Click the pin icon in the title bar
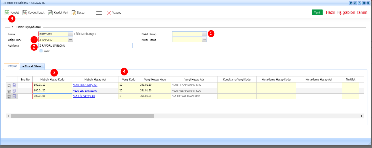The image size is (372, 148). [351, 2]
